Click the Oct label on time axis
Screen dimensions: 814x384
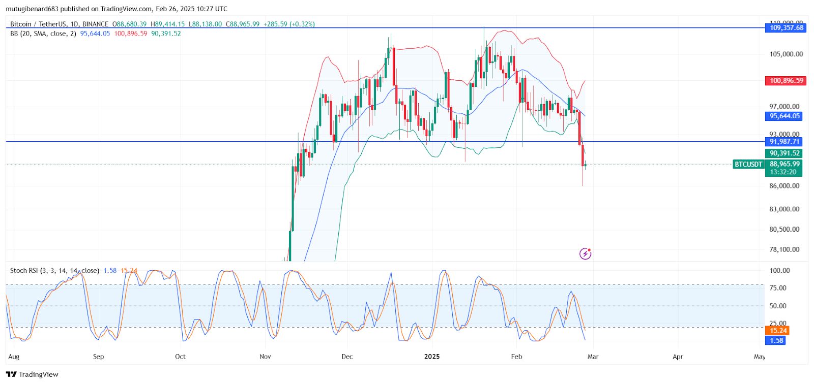[x=180, y=357]
